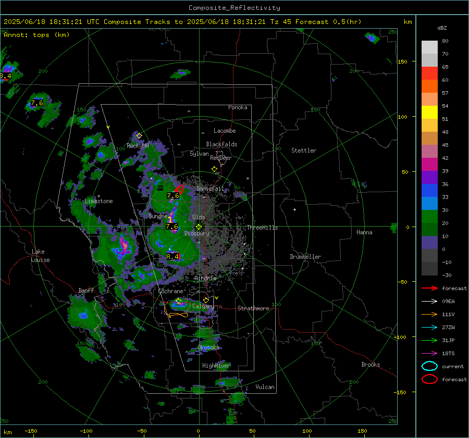Click the Brooks town label
This screenshot has width=469, height=438.
pos(371,365)
